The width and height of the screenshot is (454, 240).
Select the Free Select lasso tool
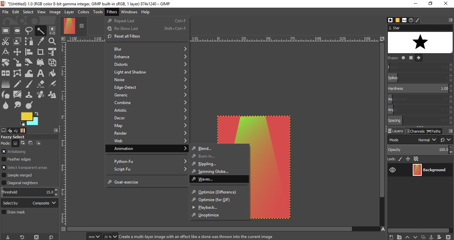(29, 31)
